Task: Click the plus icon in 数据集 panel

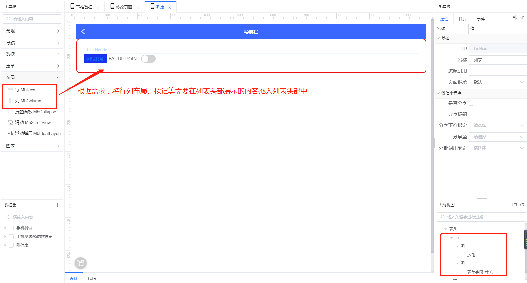Action: (x=58, y=205)
